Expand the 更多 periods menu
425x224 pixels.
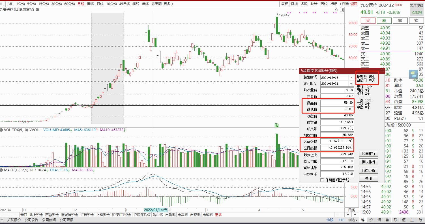tap(168, 4)
